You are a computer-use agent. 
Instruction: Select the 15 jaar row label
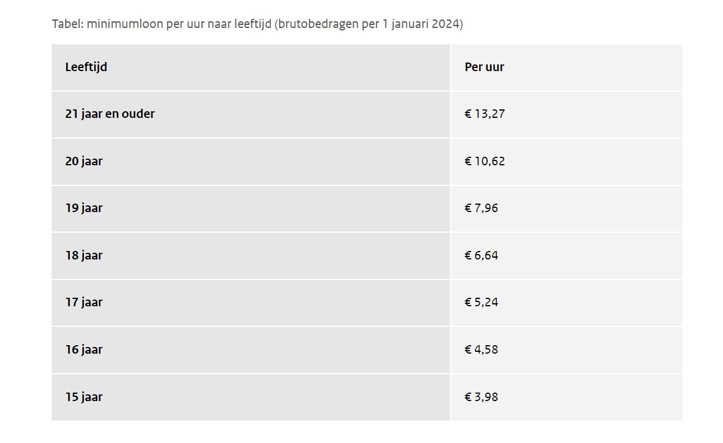pos(84,397)
